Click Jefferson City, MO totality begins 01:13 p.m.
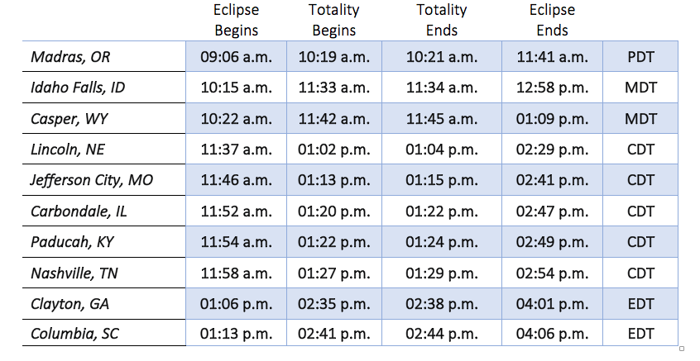700x361 pixels. coord(333,180)
